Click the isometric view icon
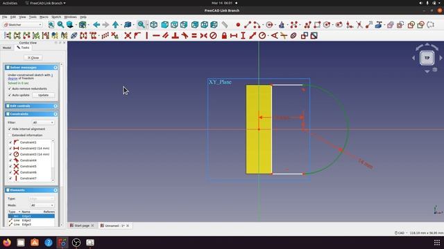 tap(154, 25)
